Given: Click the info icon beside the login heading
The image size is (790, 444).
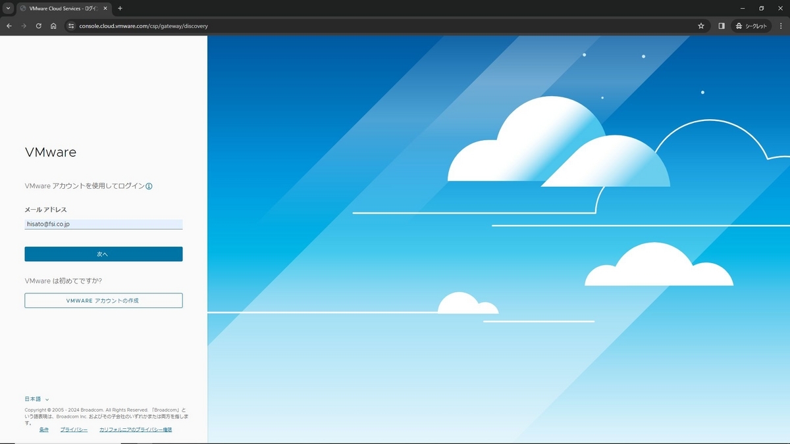Looking at the screenshot, I should pyautogui.click(x=149, y=186).
